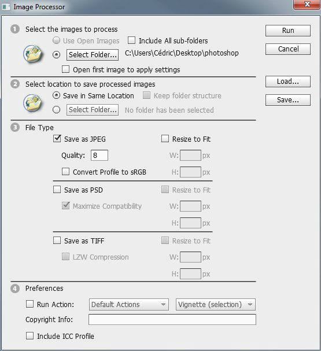Close the Image Processor dialog
Image resolution: width=321 pixels, height=351 pixels.
[307, 5]
